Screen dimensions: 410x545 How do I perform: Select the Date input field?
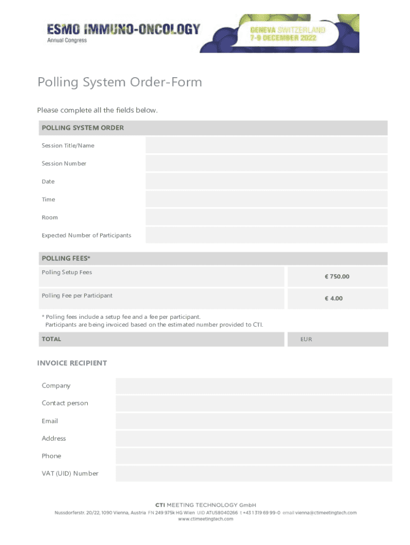[x=266, y=181]
